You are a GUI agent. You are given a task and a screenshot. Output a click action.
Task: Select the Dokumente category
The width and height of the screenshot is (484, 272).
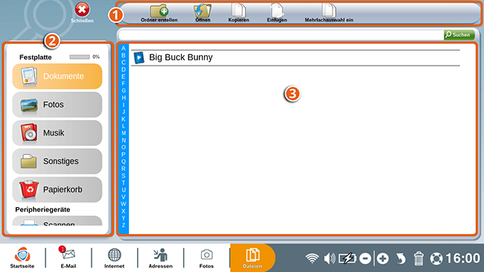57,76
